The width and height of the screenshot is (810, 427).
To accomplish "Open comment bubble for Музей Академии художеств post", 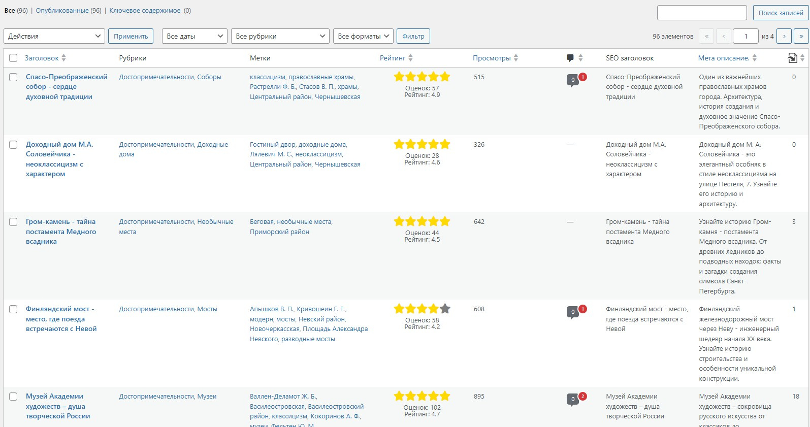I will [573, 399].
